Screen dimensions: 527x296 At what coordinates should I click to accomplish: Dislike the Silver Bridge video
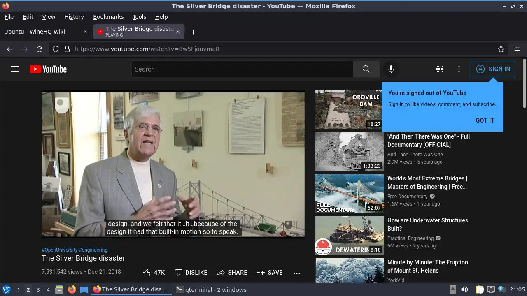[x=191, y=273]
